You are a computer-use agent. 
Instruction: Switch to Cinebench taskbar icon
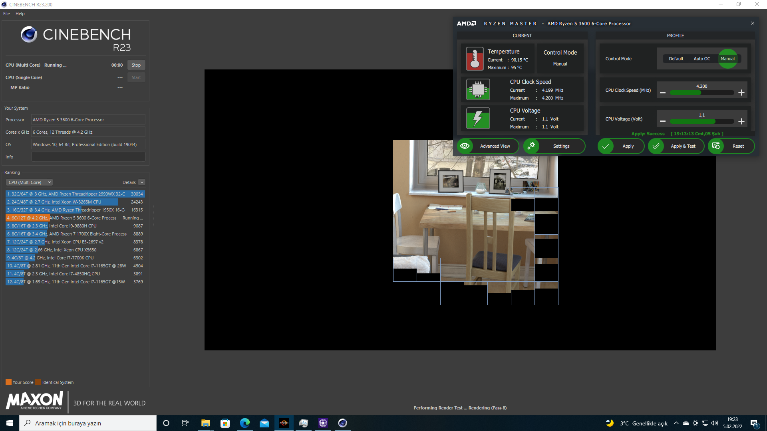pyautogui.click(x=343, y=423)
